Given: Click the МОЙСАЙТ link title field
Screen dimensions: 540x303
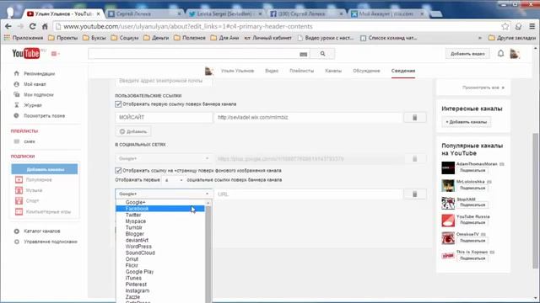Looking at the screenshot, I should 164,118.
